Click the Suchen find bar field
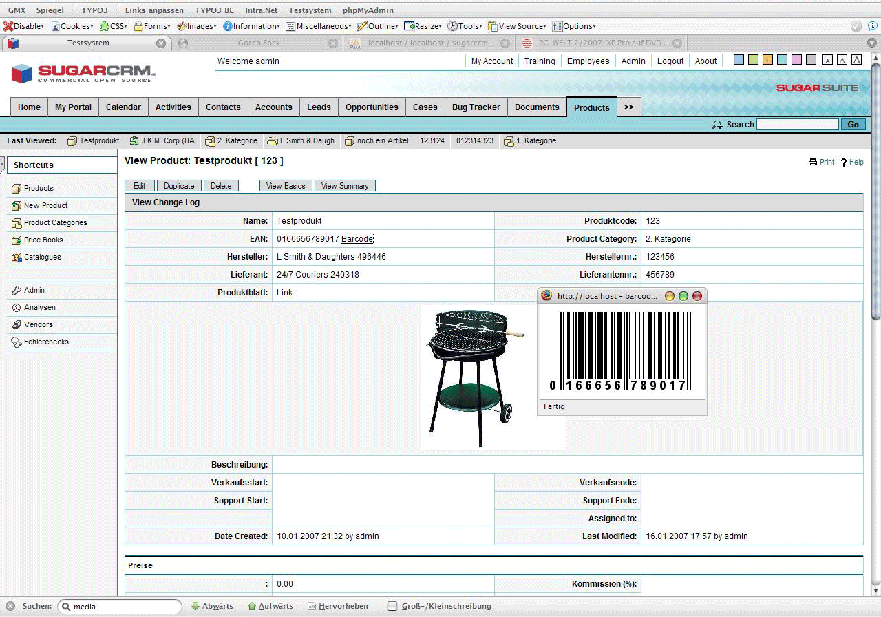881x617 pixels. point(120,607)
